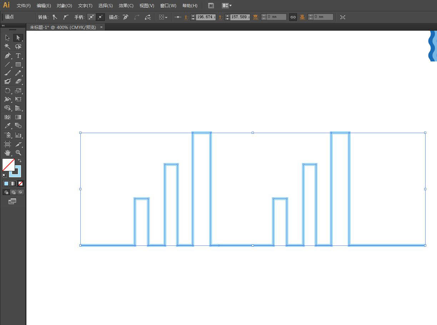Viewport: 437px width, 325px height.
Task: Open the isolate selected object dropdown
Action: pos(163,17)
